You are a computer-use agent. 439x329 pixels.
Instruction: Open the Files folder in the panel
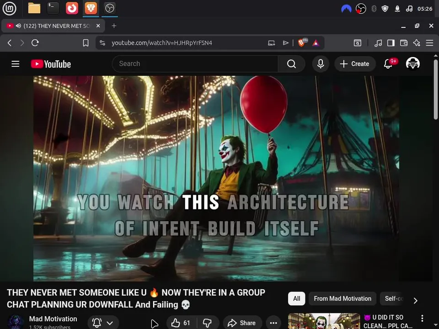pos(34,8)
